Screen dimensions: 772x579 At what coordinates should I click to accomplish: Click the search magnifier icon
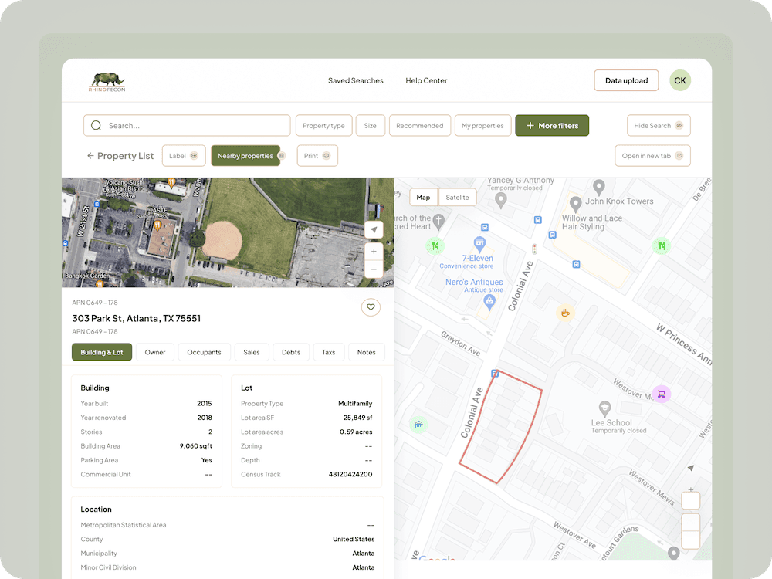(96, 126)
